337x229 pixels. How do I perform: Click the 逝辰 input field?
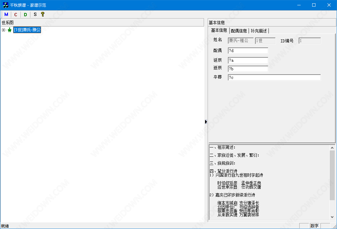pyautogui.click(x=248, y=69)
